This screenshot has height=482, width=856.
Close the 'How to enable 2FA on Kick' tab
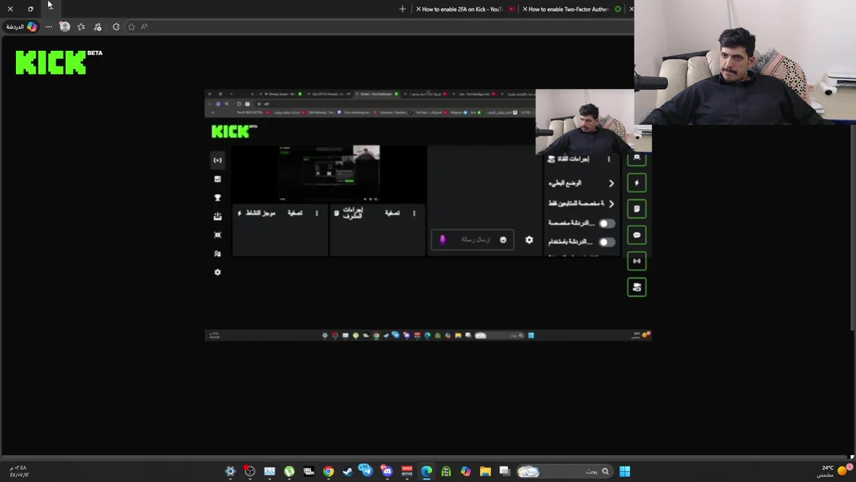(419, 9)
